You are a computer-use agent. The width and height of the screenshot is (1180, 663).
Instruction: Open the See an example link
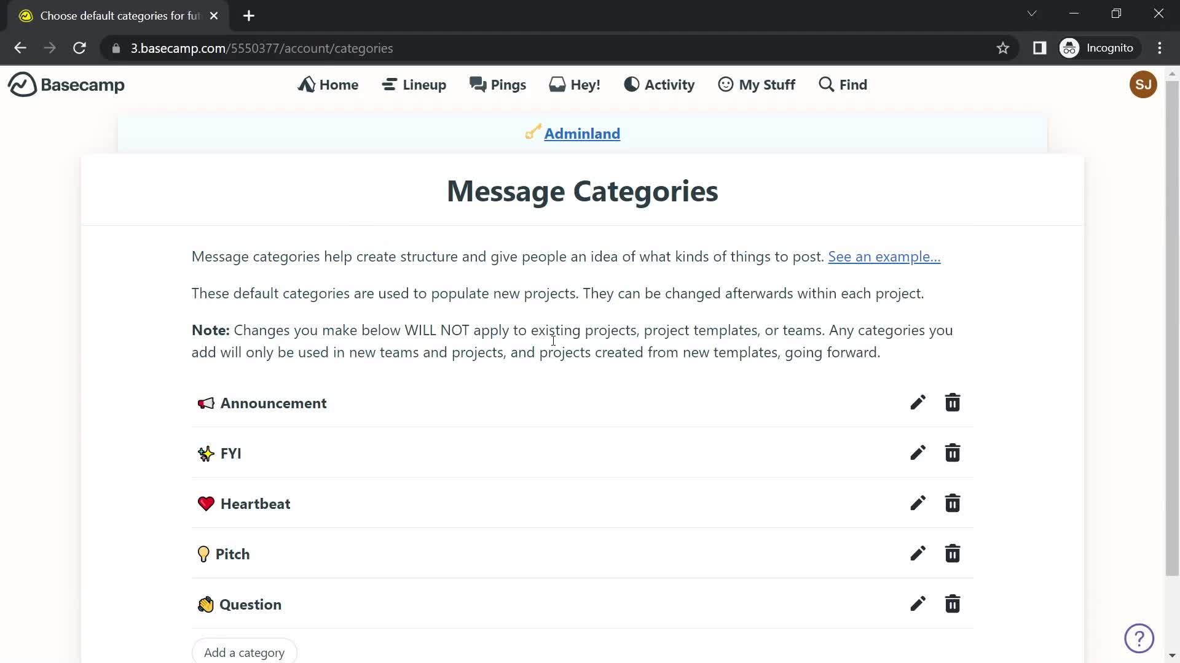coord(884,257)
